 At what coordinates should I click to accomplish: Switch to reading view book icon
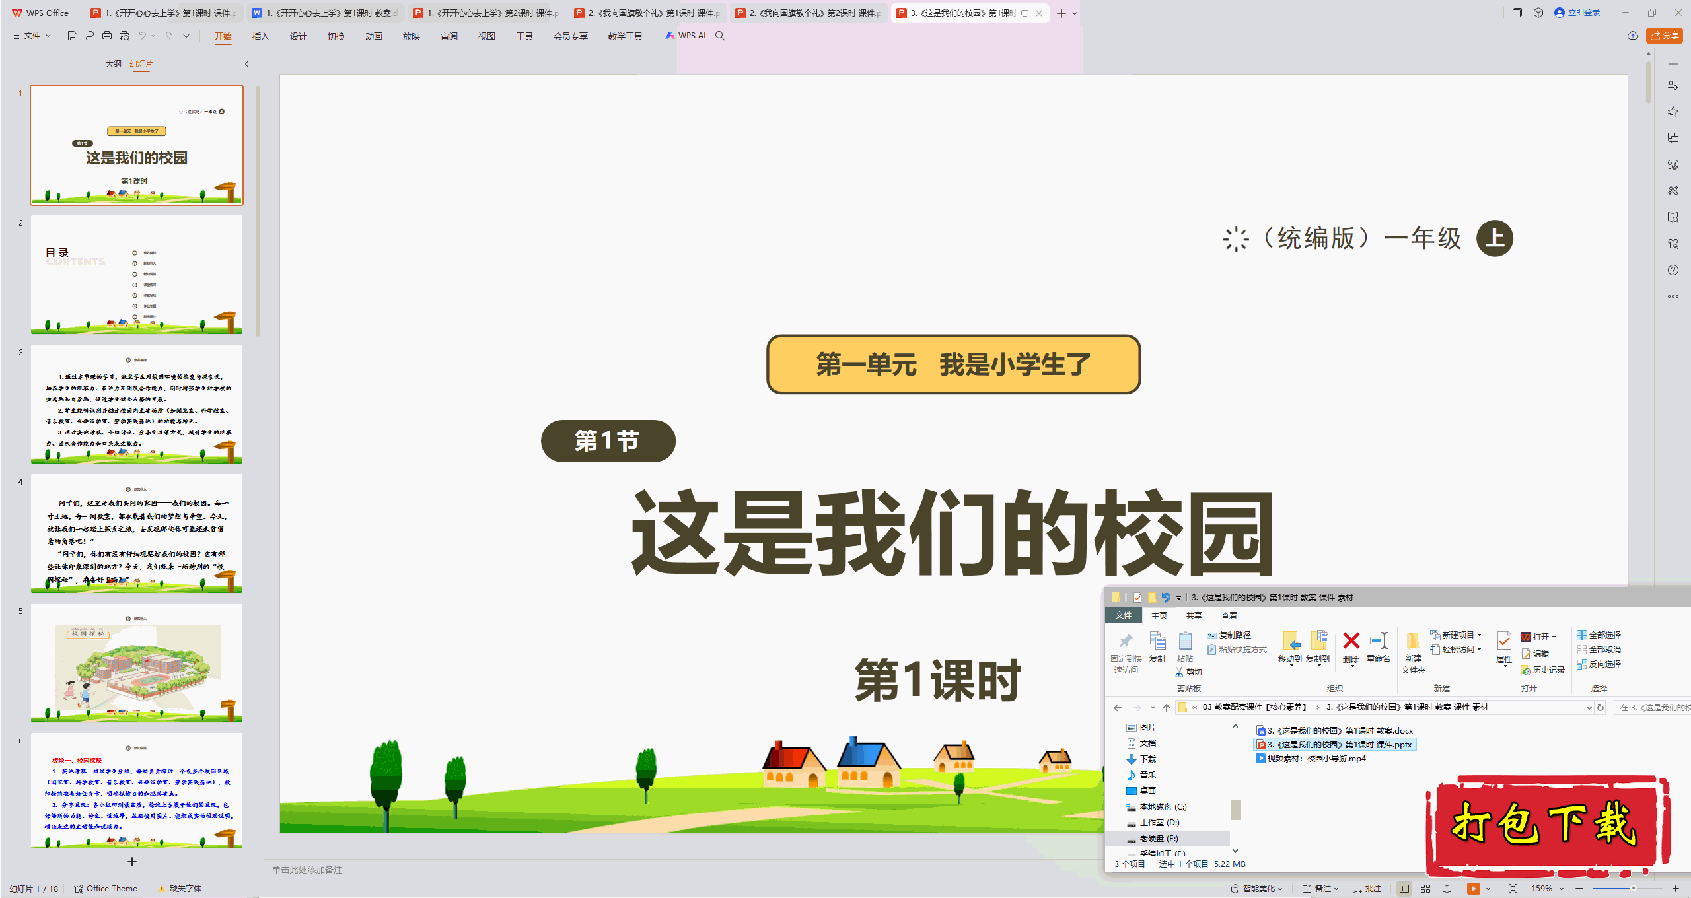coord(1447,889)
